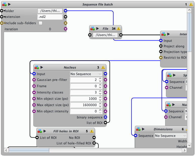This screenshot has width=195, height=156.
Task: Run the Sequence file batch play arrow
Action: coord(9,4)
